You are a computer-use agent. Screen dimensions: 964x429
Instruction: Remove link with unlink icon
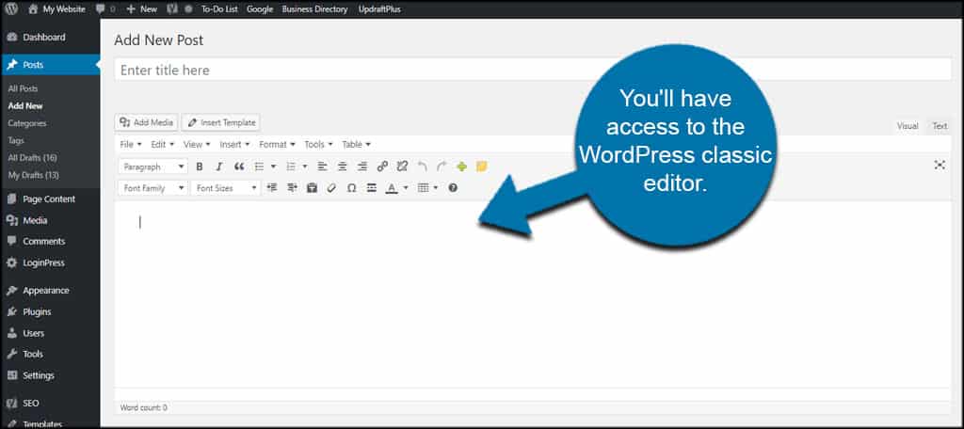(402, 167)
